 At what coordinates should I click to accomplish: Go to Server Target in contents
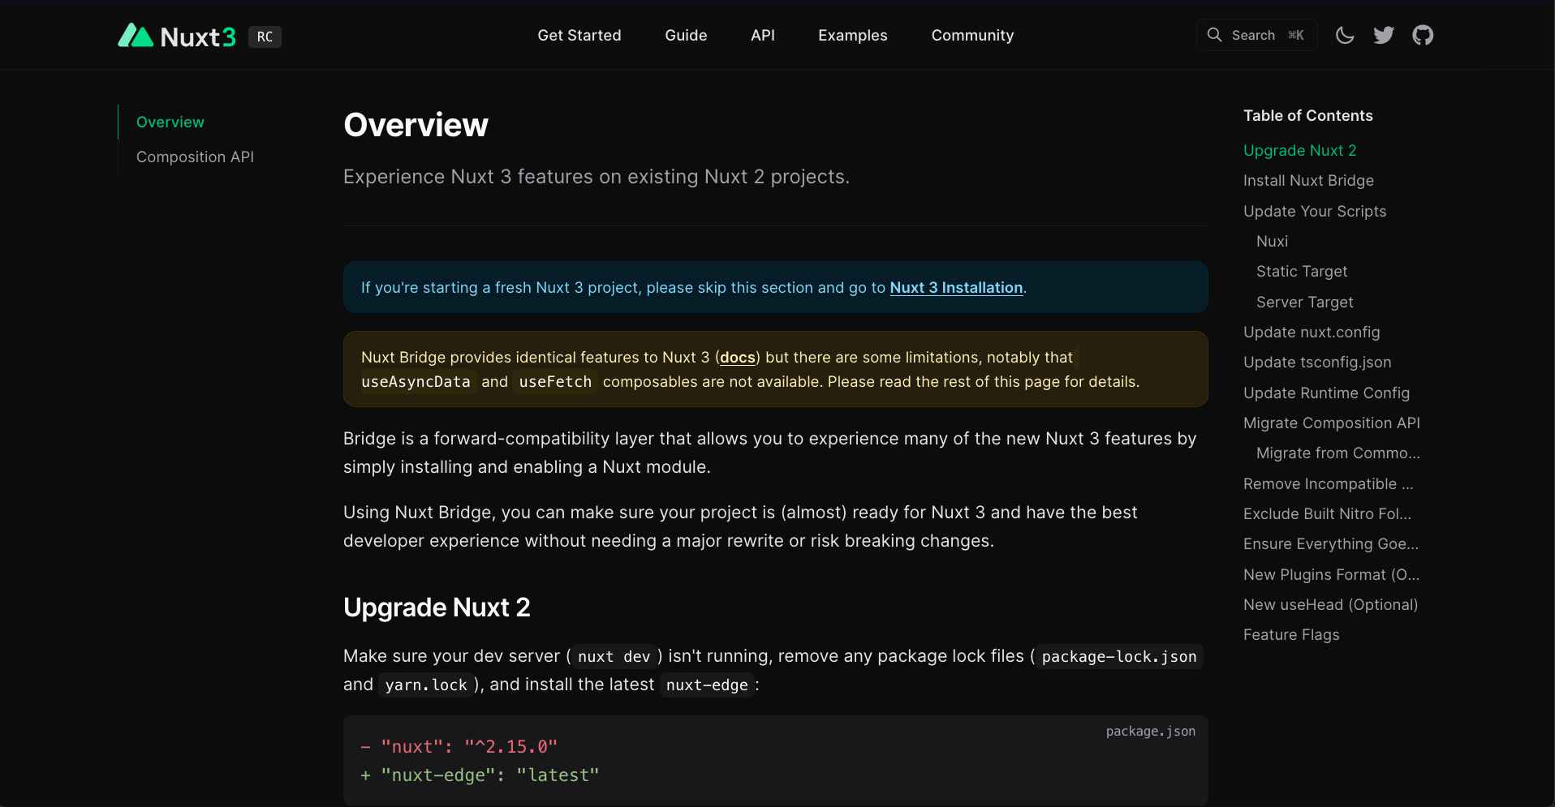click(x=1305, y=302)
